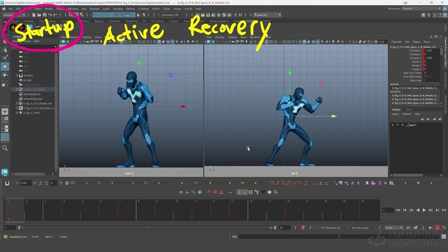Switch to the Rigging shelf tab

click(99, 21)
